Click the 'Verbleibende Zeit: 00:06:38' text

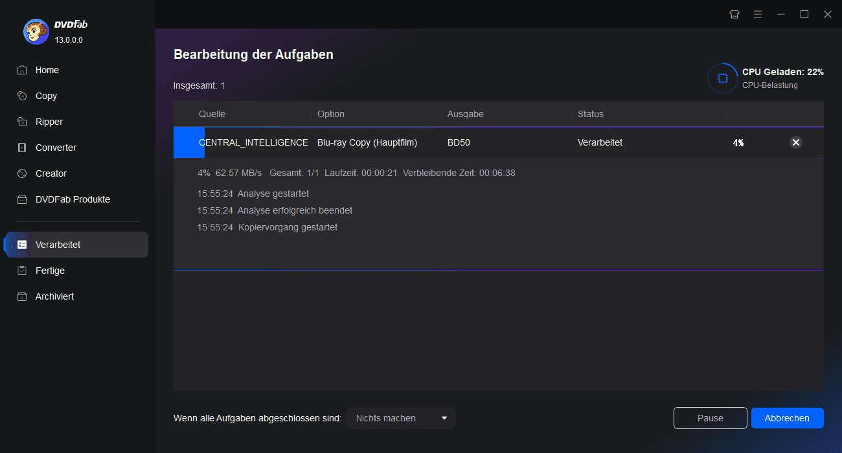(459, 173)
